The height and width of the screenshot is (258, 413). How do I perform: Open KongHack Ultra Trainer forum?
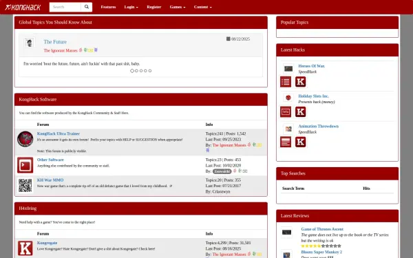(59, 133)
